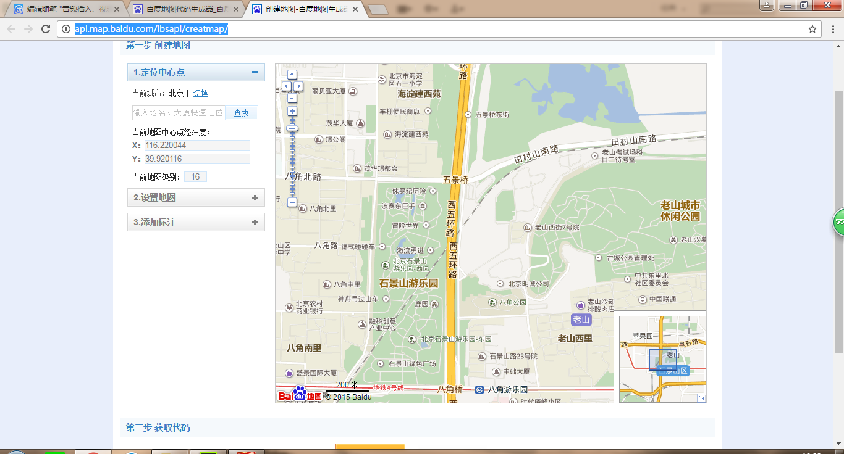
Task: Click the 璟公阁 residence icon
Action: tap(319, 139)
